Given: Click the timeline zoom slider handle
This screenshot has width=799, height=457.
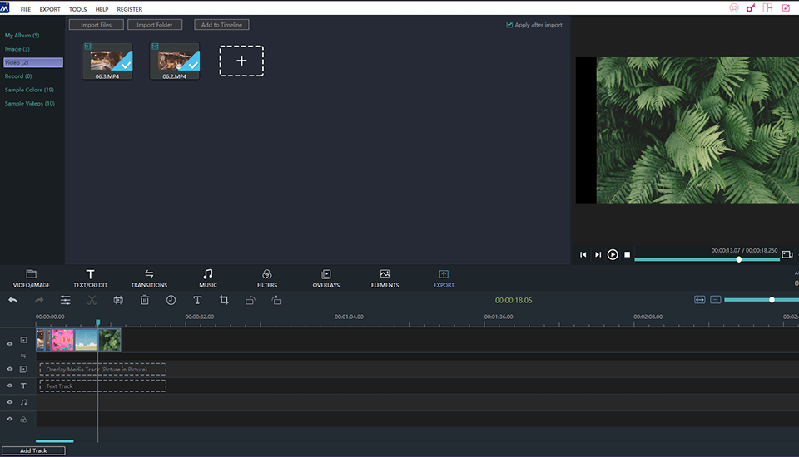Looking at the screenshot, I should (x=772, y=300).
